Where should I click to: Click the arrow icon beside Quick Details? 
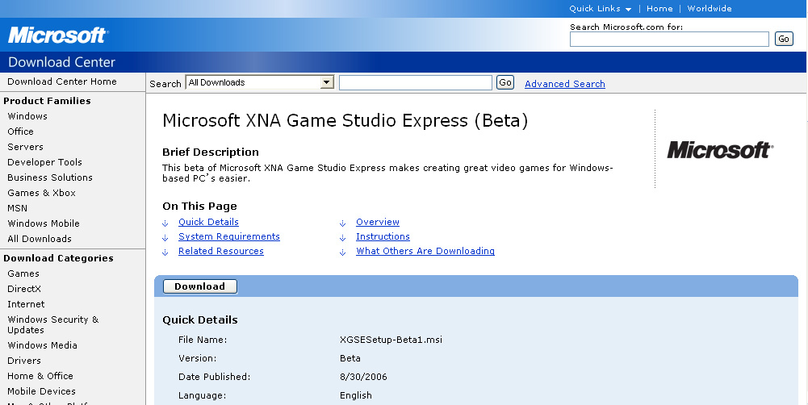pos(165,223)
